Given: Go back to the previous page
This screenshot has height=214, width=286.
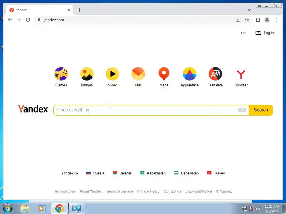Looking at the screenshot, I should (10, 20).
